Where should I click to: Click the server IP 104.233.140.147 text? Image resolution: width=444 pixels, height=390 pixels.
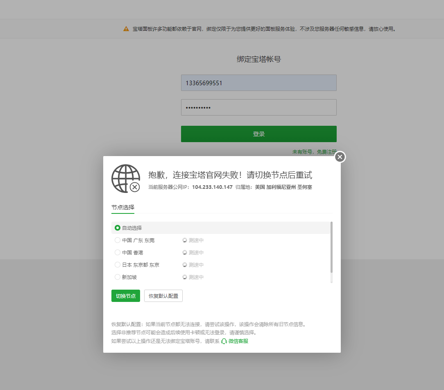[x=212, y=187]
